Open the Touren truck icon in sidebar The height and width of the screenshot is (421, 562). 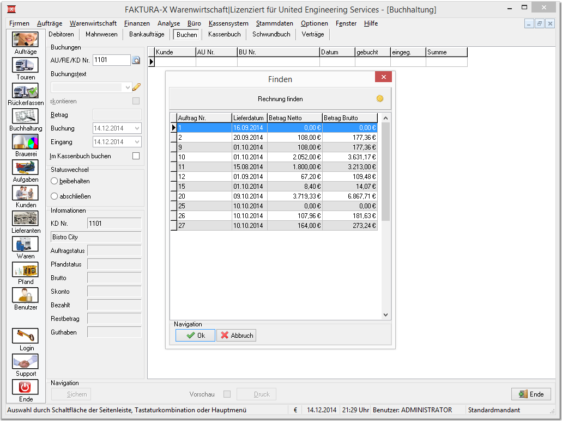point(26,65)
